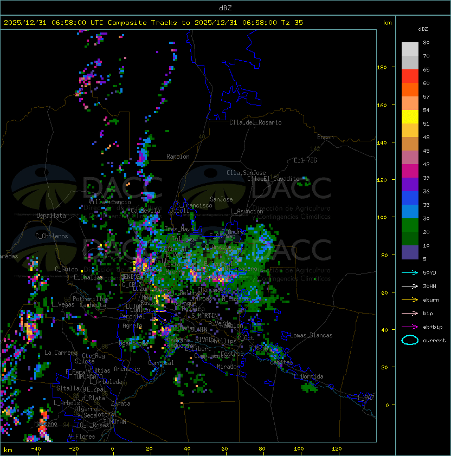Click the magenta eb+bip arrow in legend
This screenshot has height=456, width=451.
click(x=410, y=327)
